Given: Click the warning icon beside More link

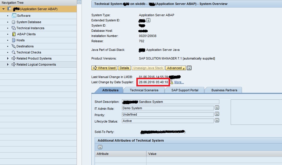Looking at the screenshot, I should pyautogui.click(x=172, y=82).
